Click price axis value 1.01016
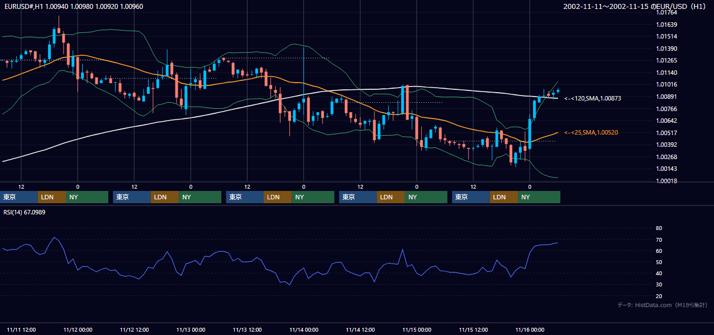Image resolution: width=714 pixels, height=335 pixels. (x=667, y=85)
